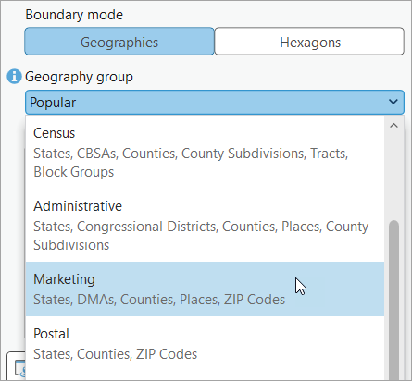This screenshot has width=412, height=381.
Task: Click the Geography group label text
Action: coord(79,77)
